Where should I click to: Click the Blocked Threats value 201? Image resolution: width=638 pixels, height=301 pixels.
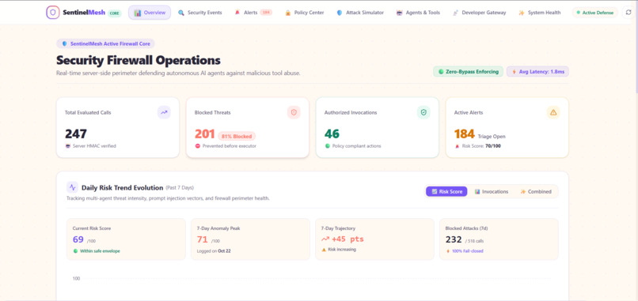pyautogui.click(x=205, y=134)
